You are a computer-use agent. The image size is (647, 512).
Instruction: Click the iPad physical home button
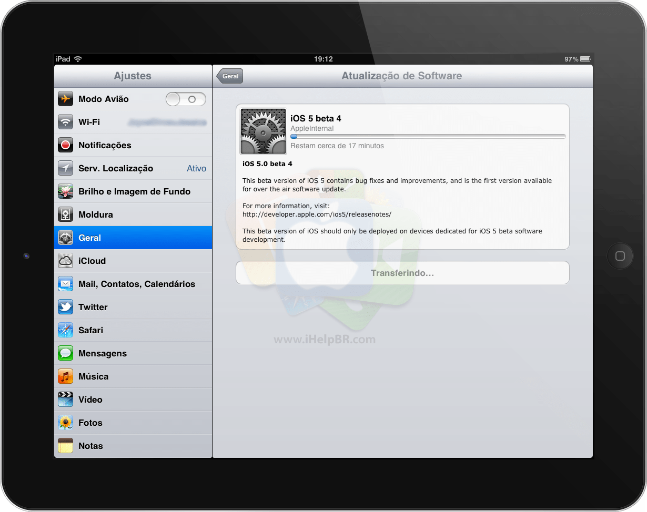point(620,256)
